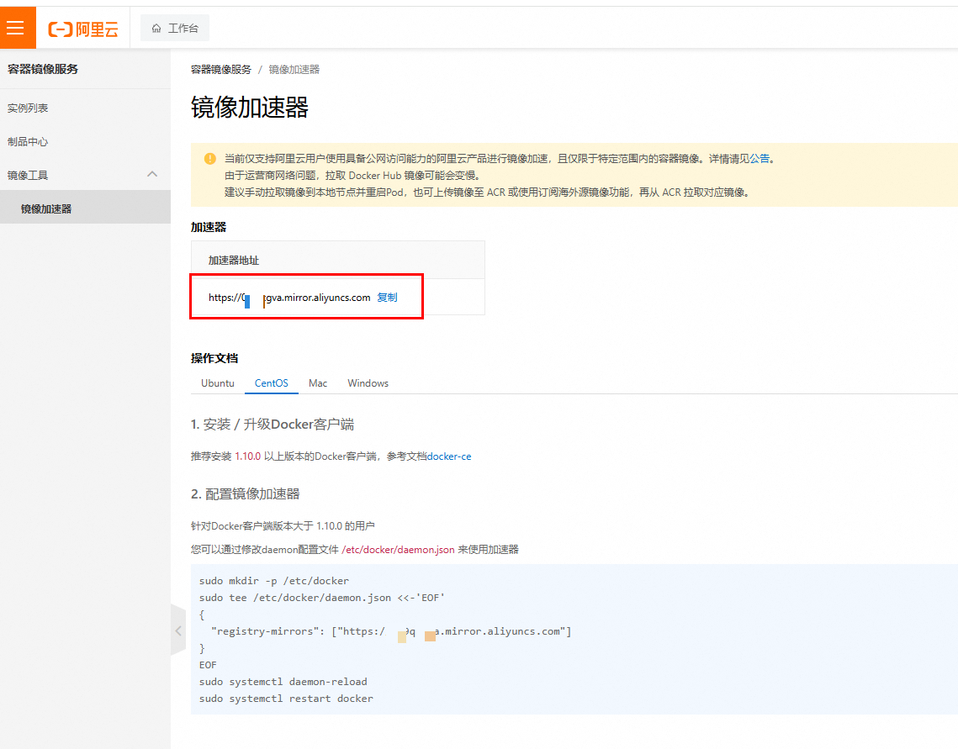Click /etc/docker/daemon.json path text
This screenshot has height=749, width=958.
(x=398, y=550)
